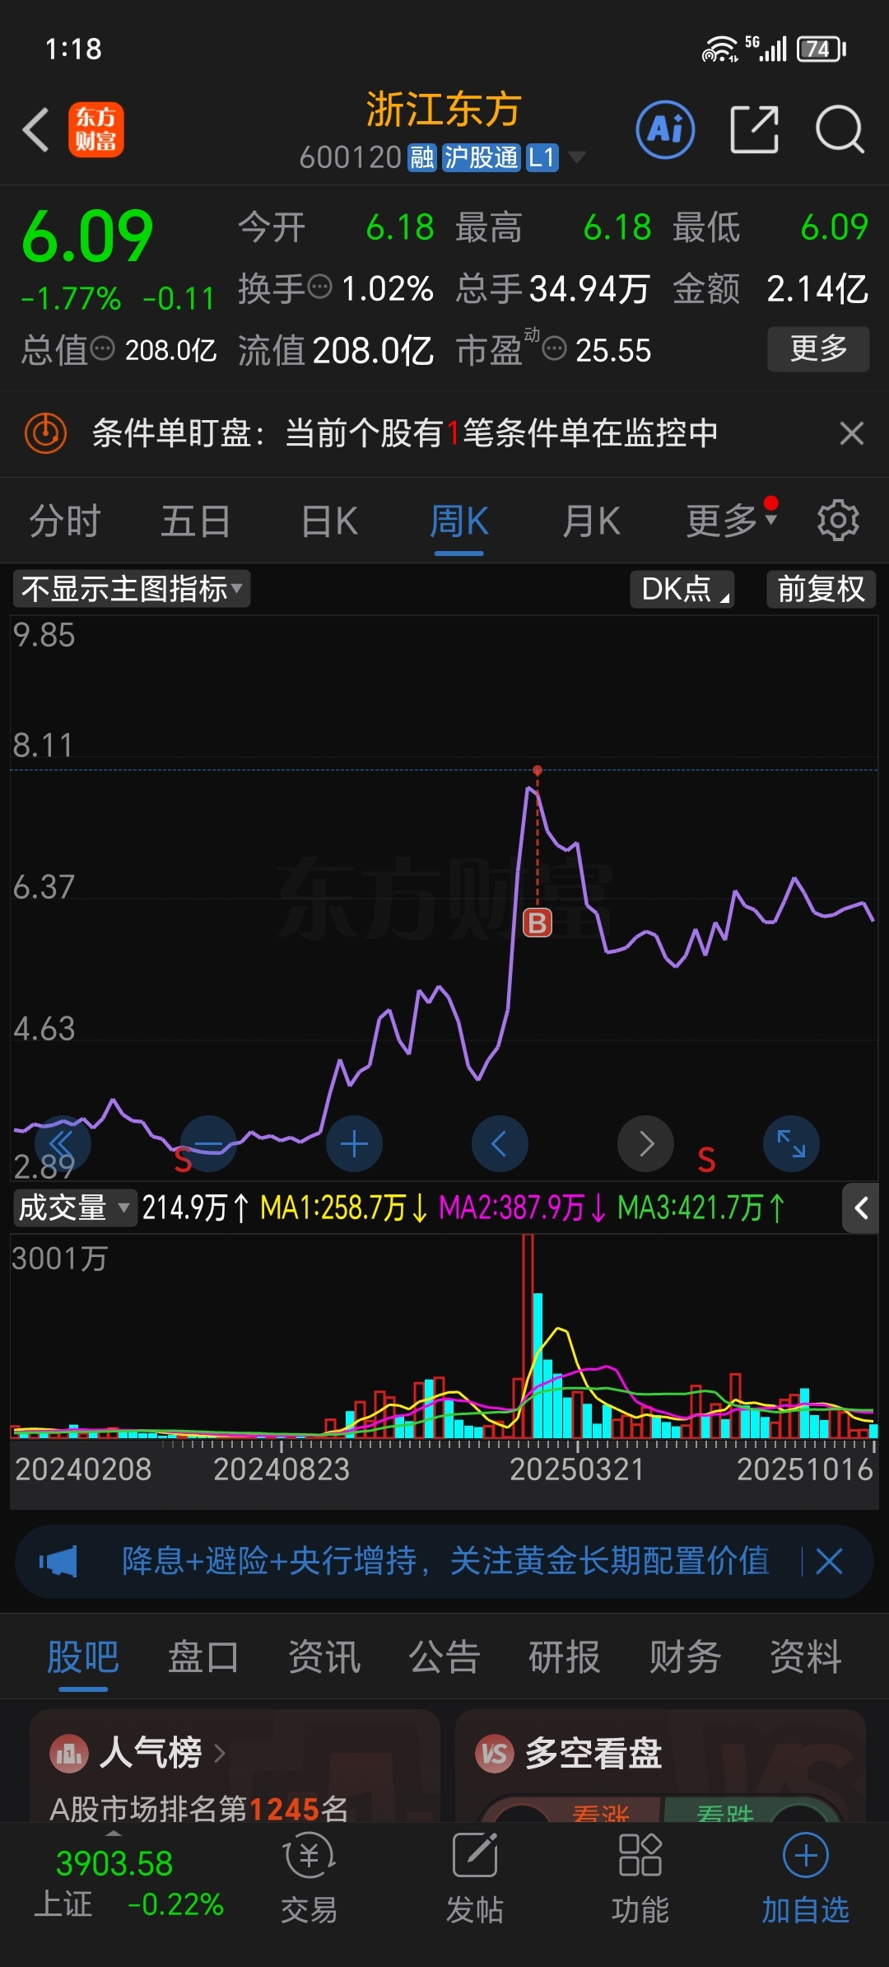
Task: Open the search magnifier icon
Action: click(840, 129)
